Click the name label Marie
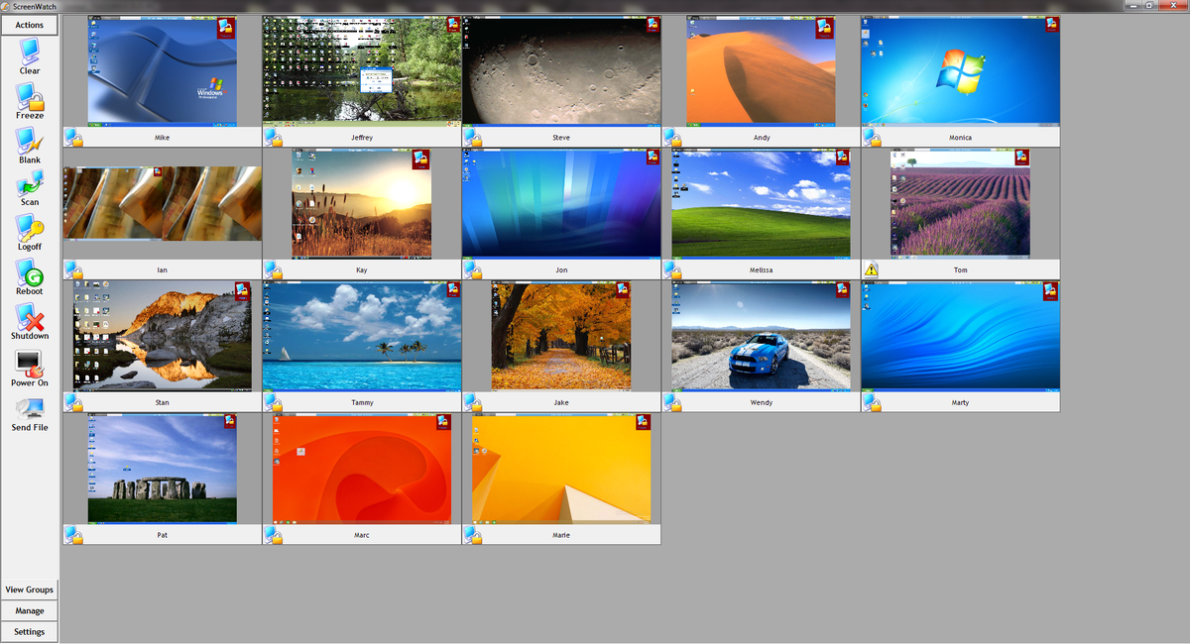 (561, 535)
